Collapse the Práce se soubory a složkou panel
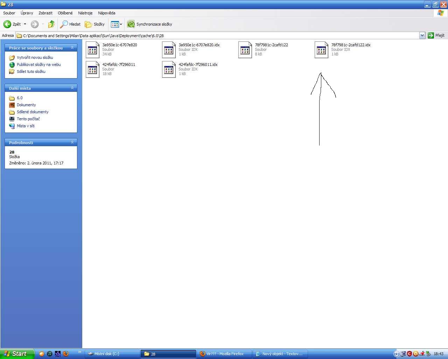This screenshot has width=448, height=359. click(72, 48)
